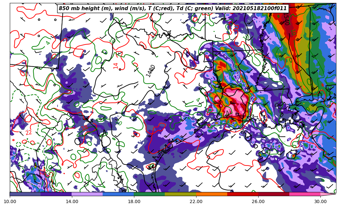339x207 pixels.
Task: Click the orange segment of the colorbar
Action: [211, 194]
